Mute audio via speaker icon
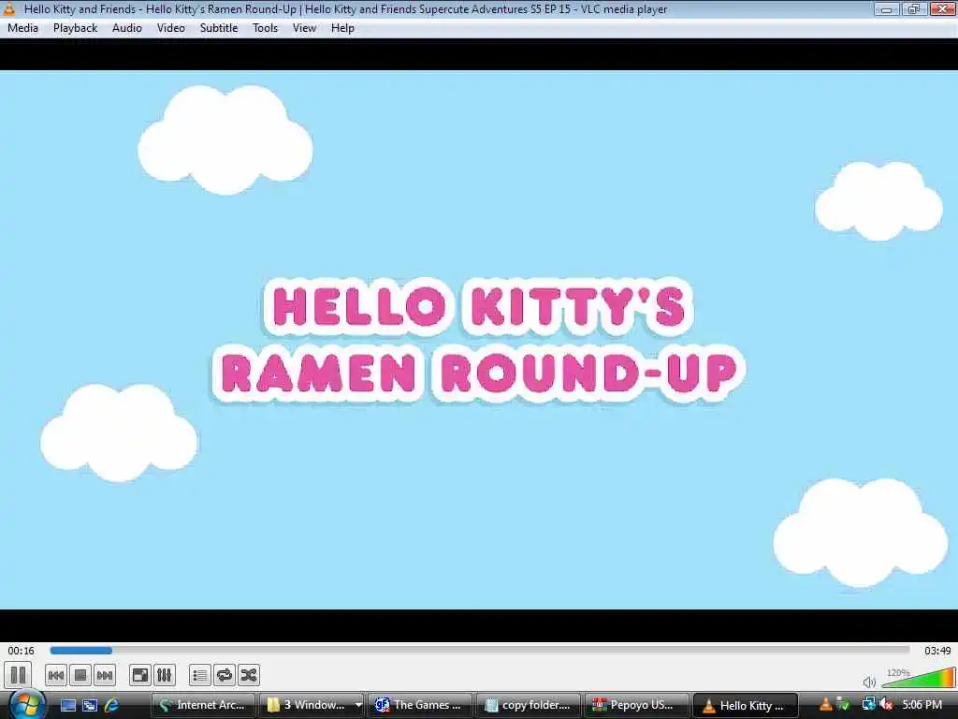958x719 pixels. tap(869, 682)
